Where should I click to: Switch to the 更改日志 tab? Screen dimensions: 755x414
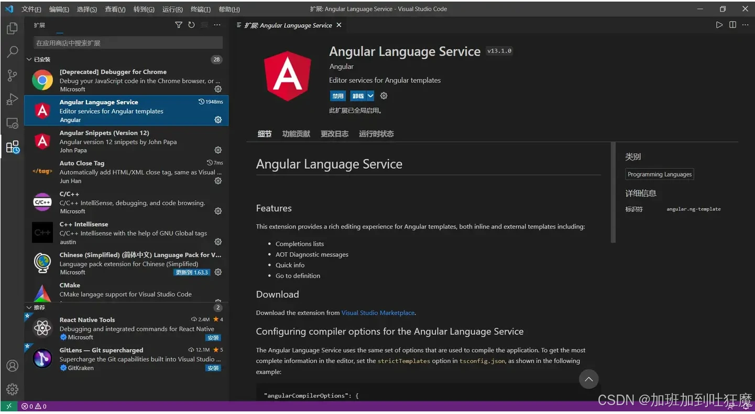(x=334, y=134)
